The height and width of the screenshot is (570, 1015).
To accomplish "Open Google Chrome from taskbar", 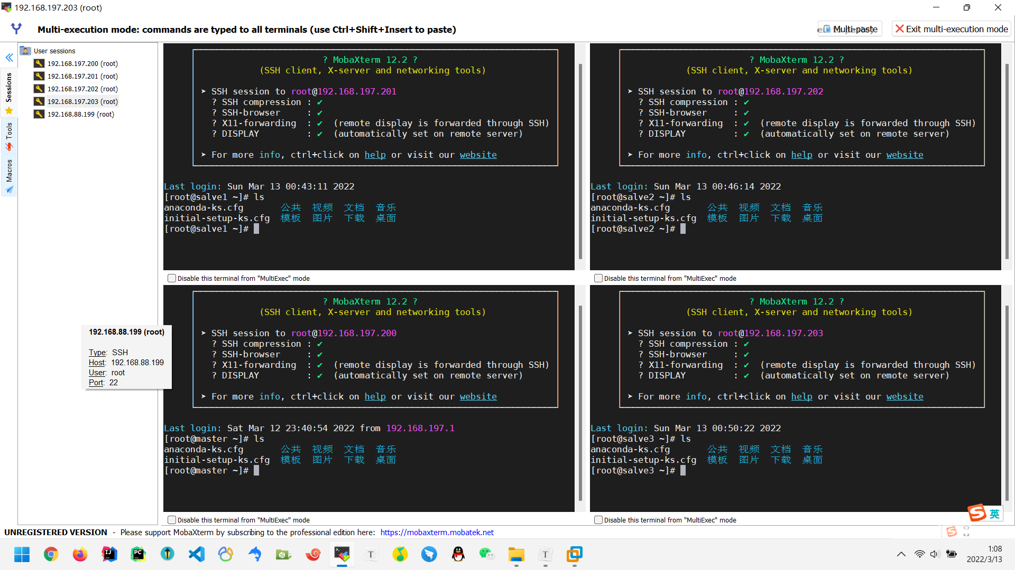I will (51, 554).
